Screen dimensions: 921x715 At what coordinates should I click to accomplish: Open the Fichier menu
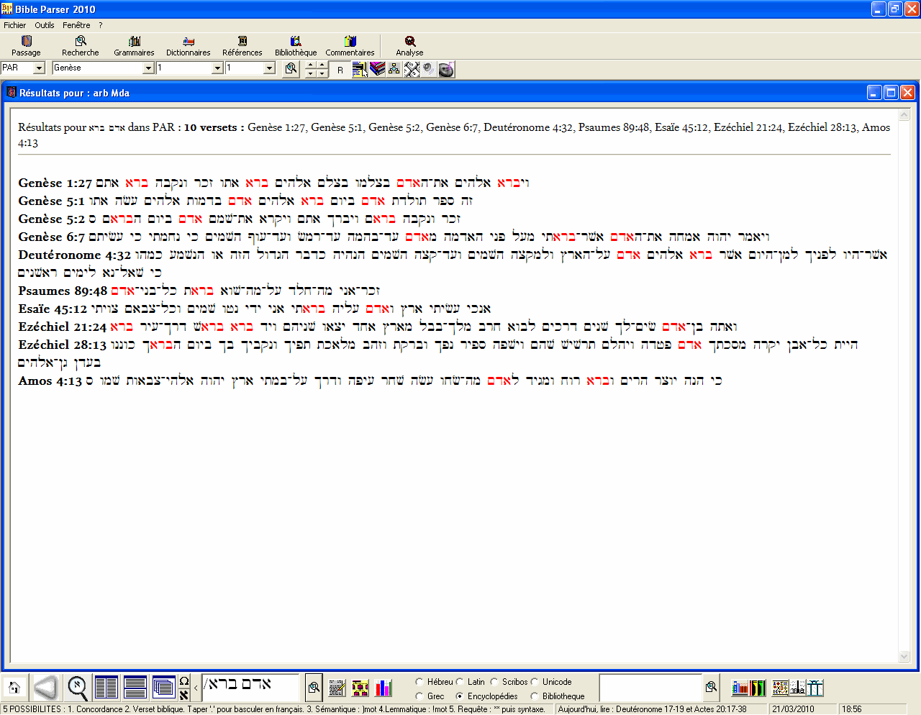pyautogui.click(x=14, y=25)
